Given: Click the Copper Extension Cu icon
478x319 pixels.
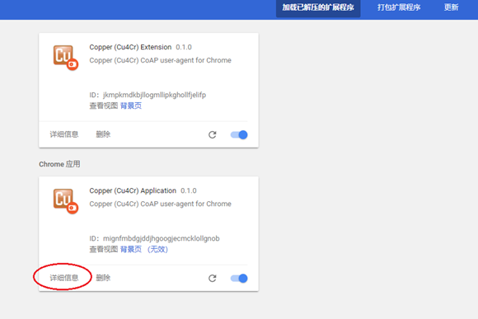Looking at the screenshot, I should click(66, 58).
